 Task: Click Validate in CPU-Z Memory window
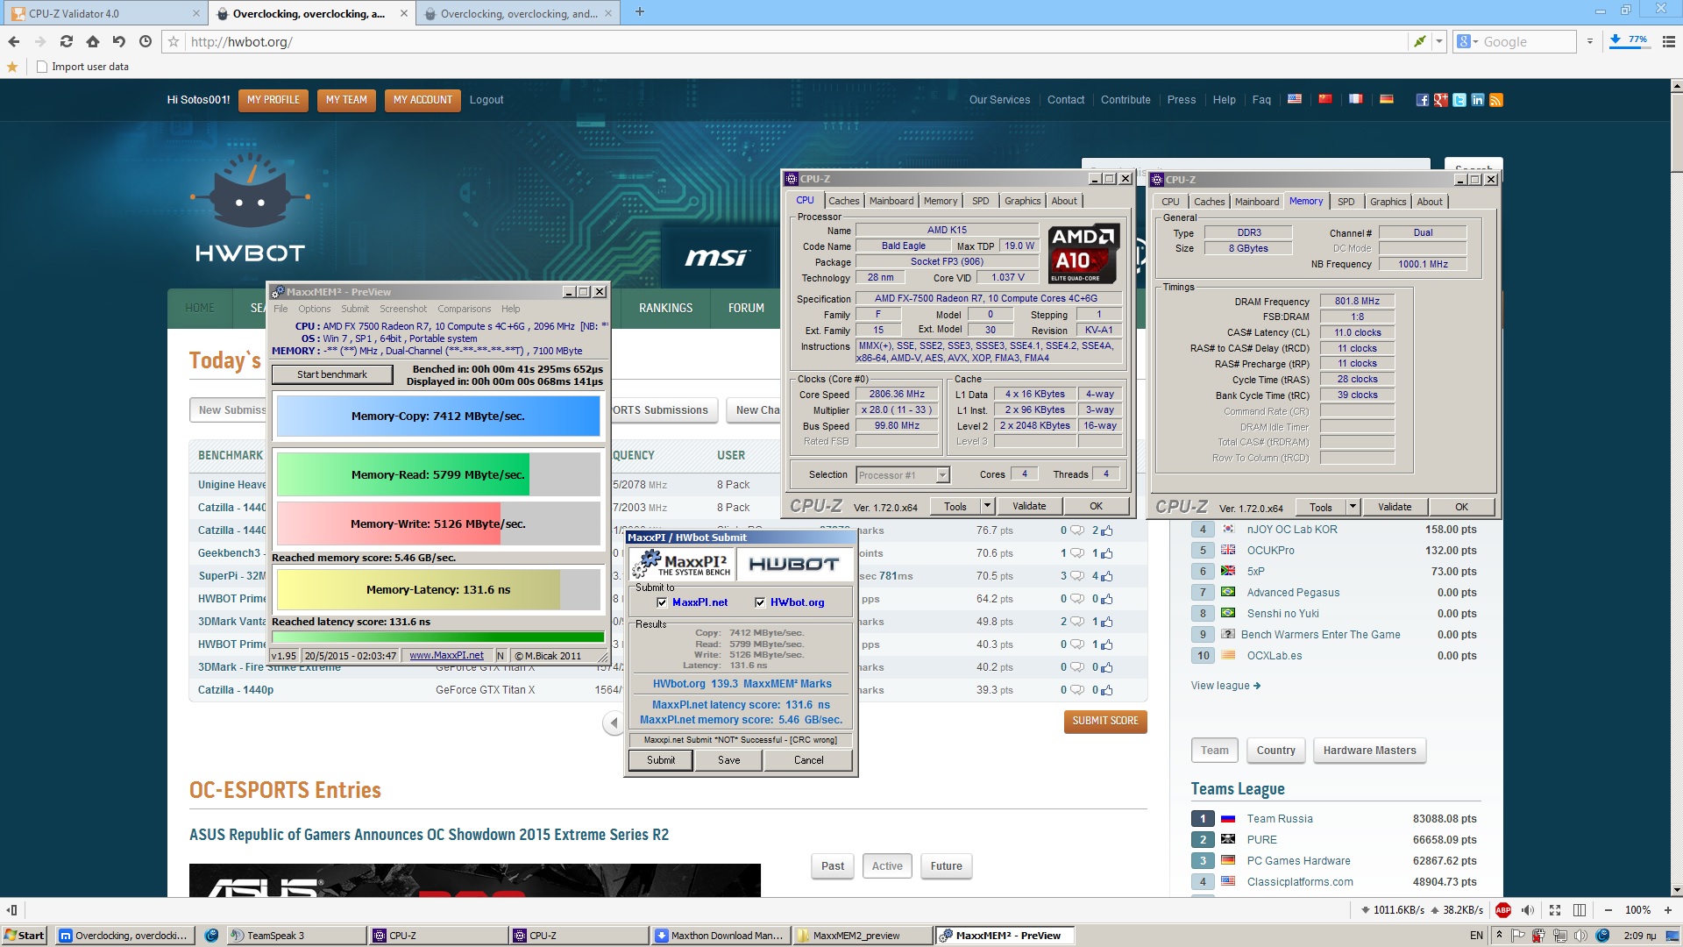[x=1394, y=507]
